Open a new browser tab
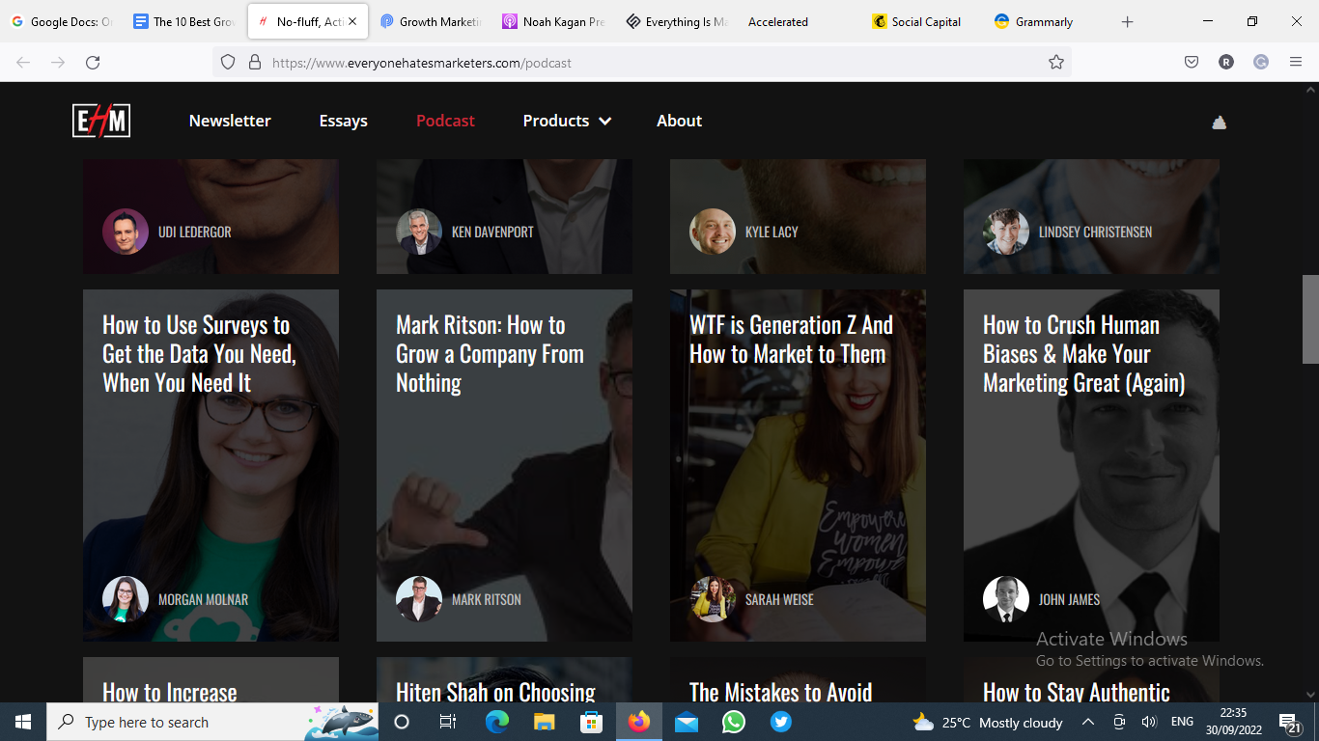Viewport: 1319px width, 741px height. 1127,22
